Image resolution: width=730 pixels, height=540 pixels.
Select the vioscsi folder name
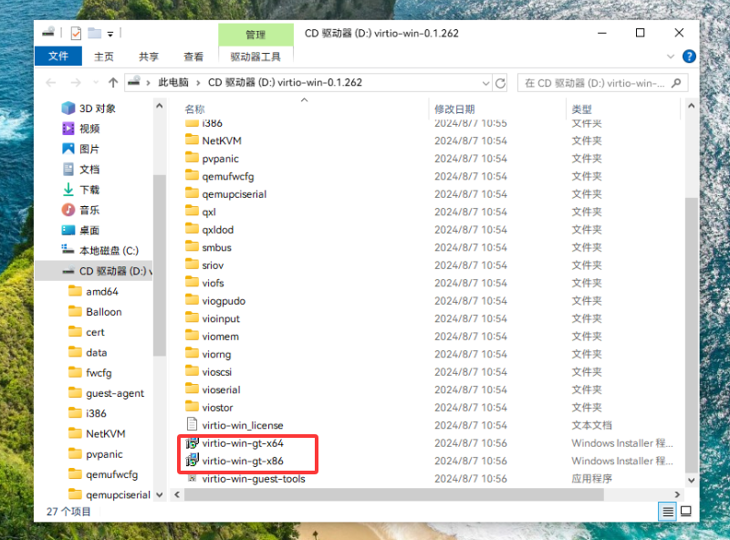coord(216,372)
